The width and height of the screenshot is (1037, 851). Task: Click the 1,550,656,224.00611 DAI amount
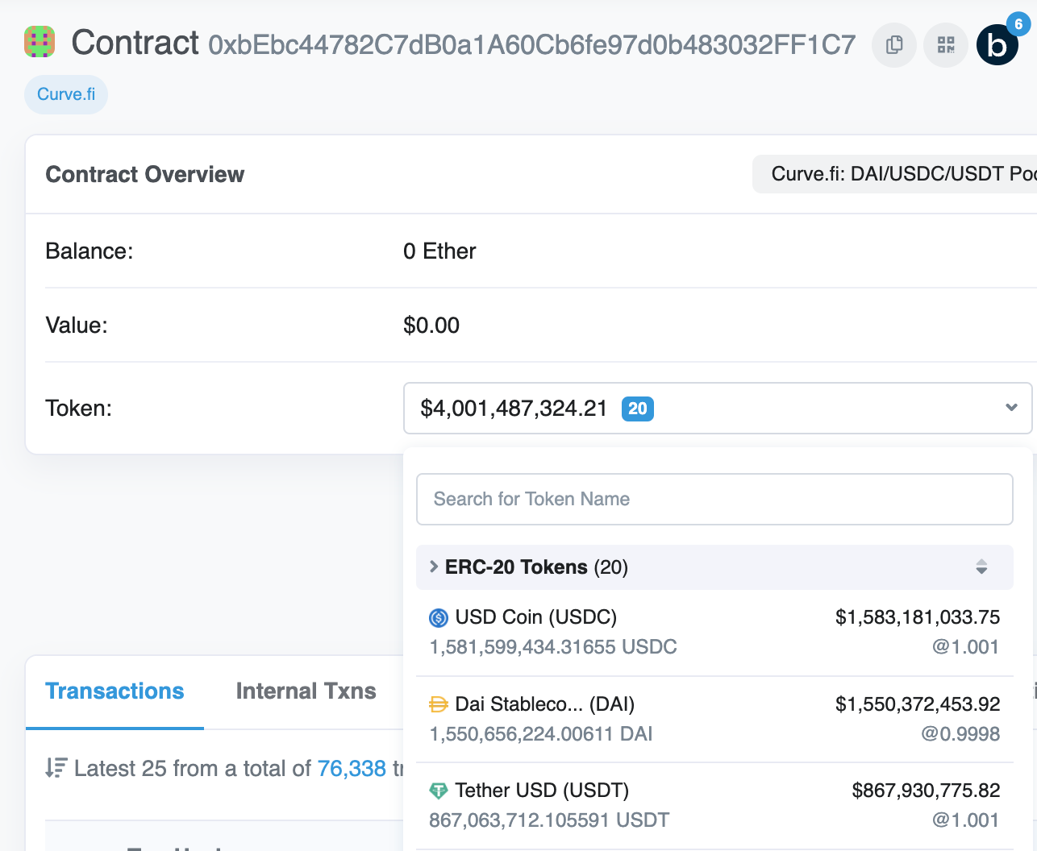(541, 734)
